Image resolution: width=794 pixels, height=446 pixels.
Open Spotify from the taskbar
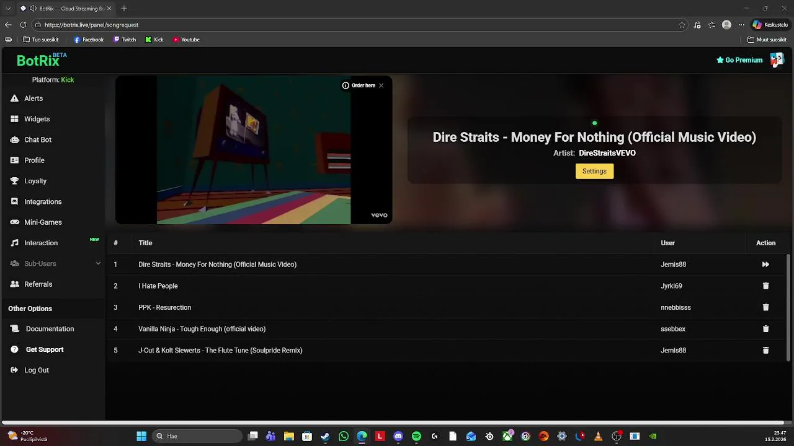click(416, 436)
